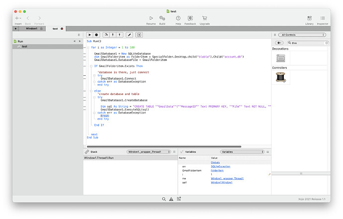Select Window1.Thread1.Run stack frame

click(130, 158)
